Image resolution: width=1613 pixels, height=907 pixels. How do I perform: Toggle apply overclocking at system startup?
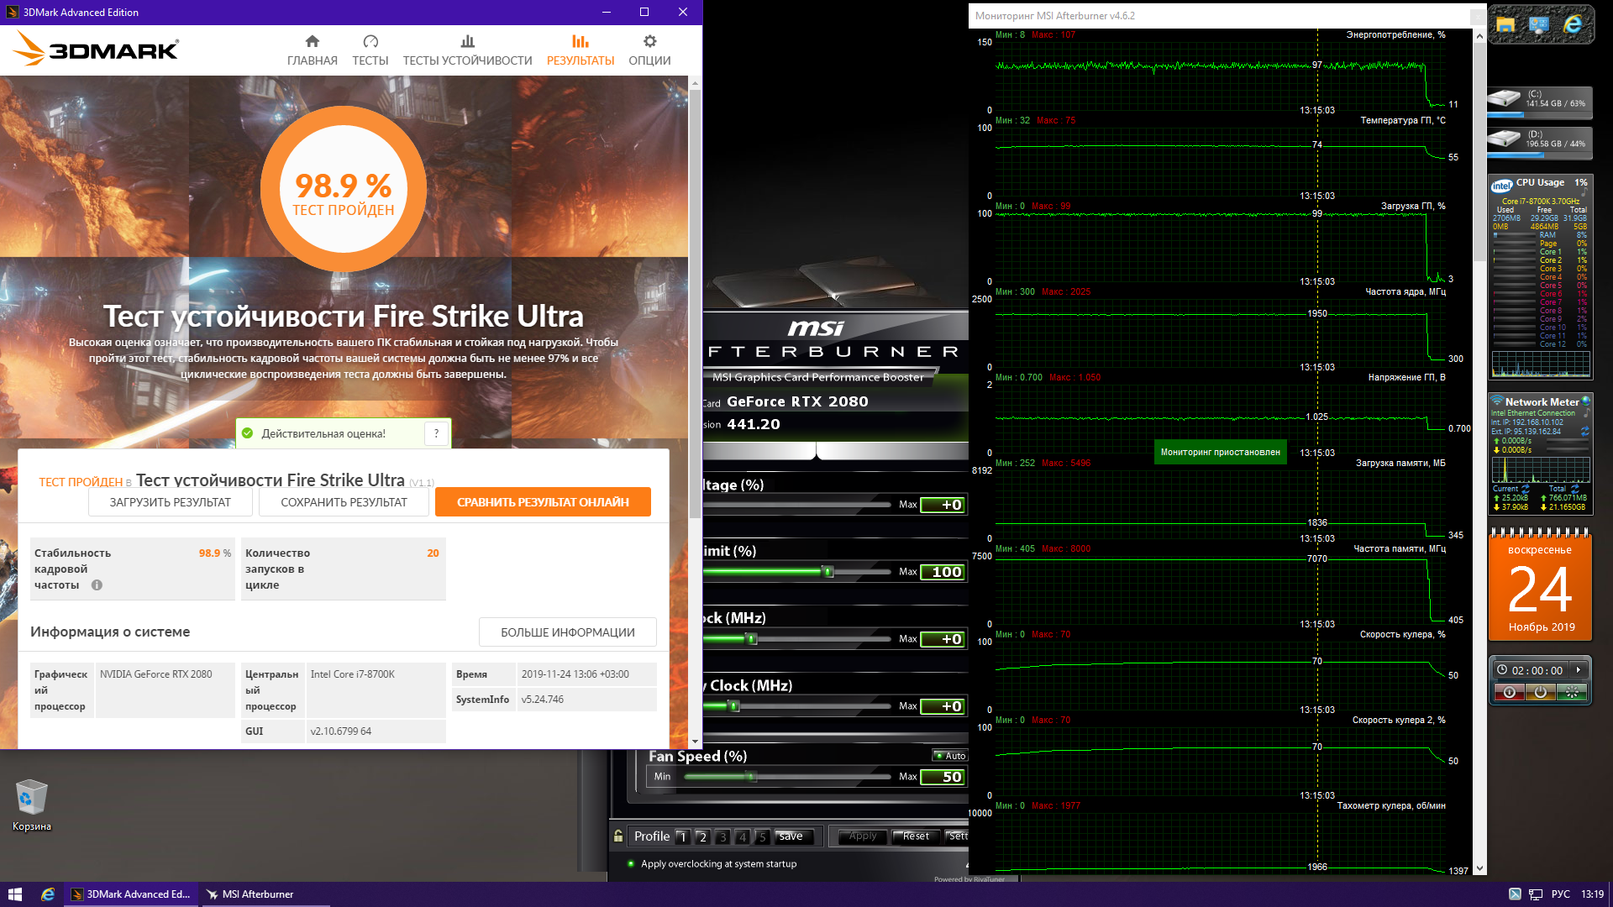tap(631, 863)
